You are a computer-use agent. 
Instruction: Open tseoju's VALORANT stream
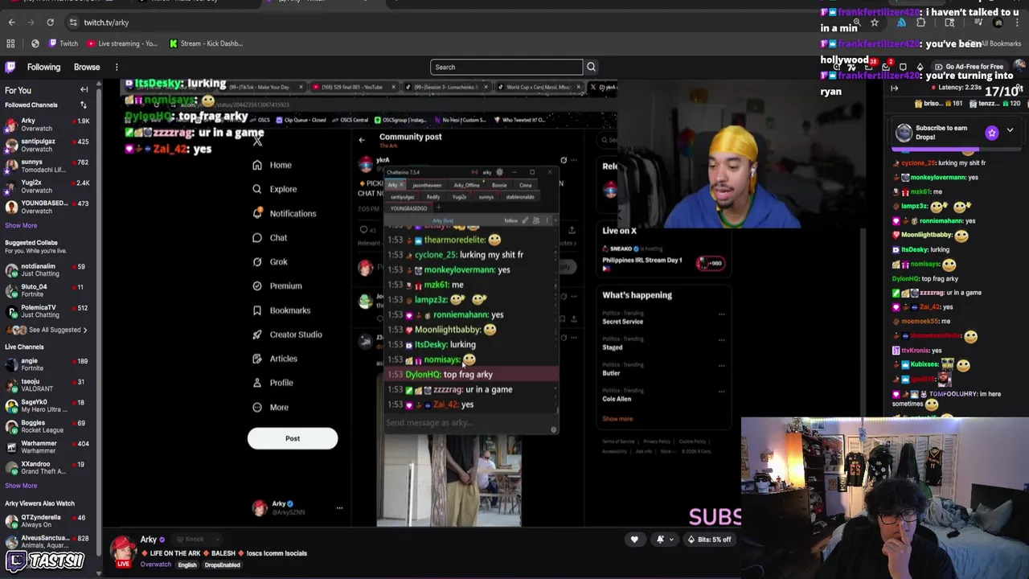point(48,385)
